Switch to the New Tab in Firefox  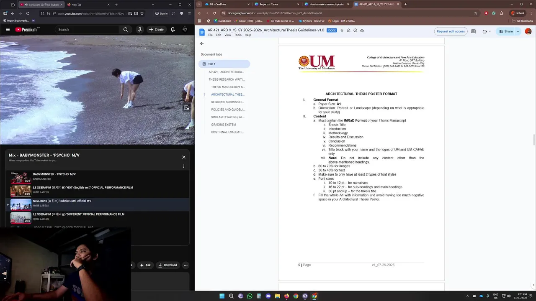(x=88, y=5)
